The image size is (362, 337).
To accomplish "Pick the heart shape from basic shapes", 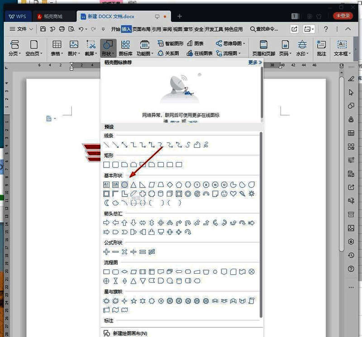I will point(233,194).
